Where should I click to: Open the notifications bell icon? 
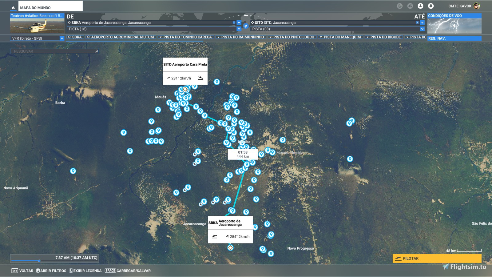point(431,6)
